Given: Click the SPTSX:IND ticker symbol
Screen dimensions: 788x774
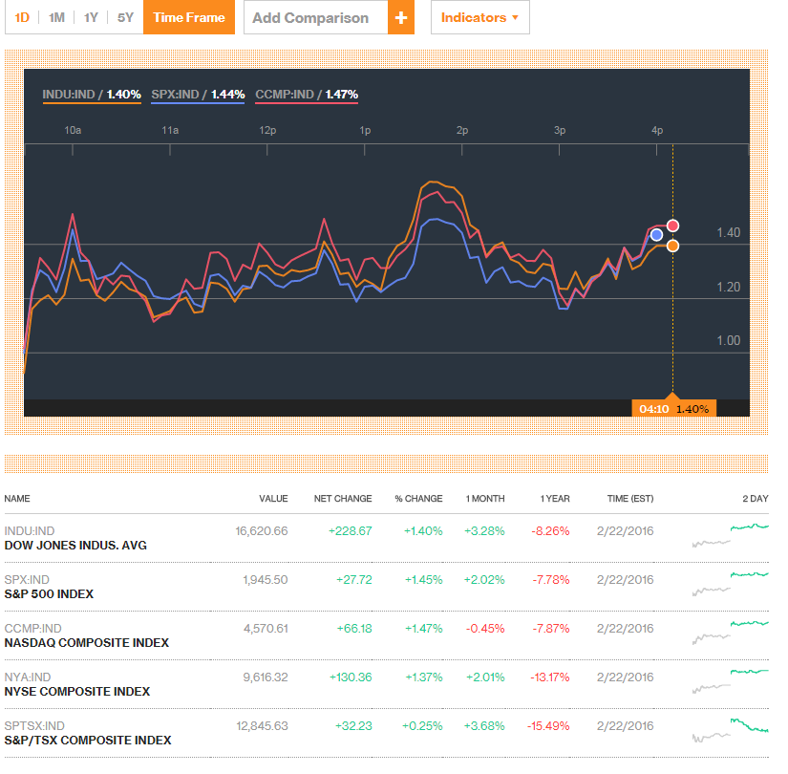Looking at the screenshot, I should pyautogui.click(x=34, y=726).
